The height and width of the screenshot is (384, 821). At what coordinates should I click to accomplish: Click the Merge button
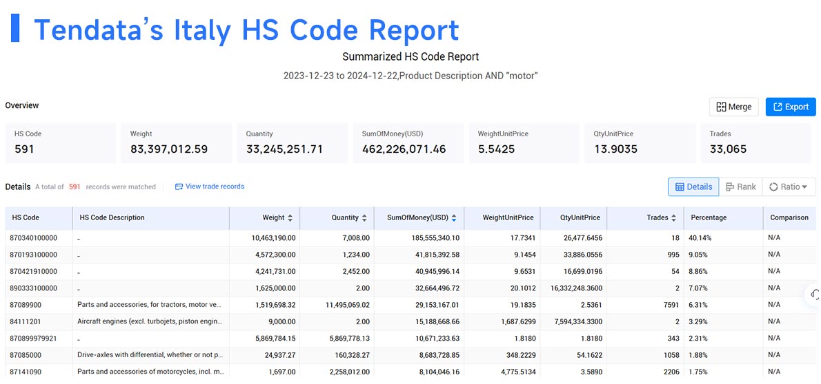click(733, 107)
